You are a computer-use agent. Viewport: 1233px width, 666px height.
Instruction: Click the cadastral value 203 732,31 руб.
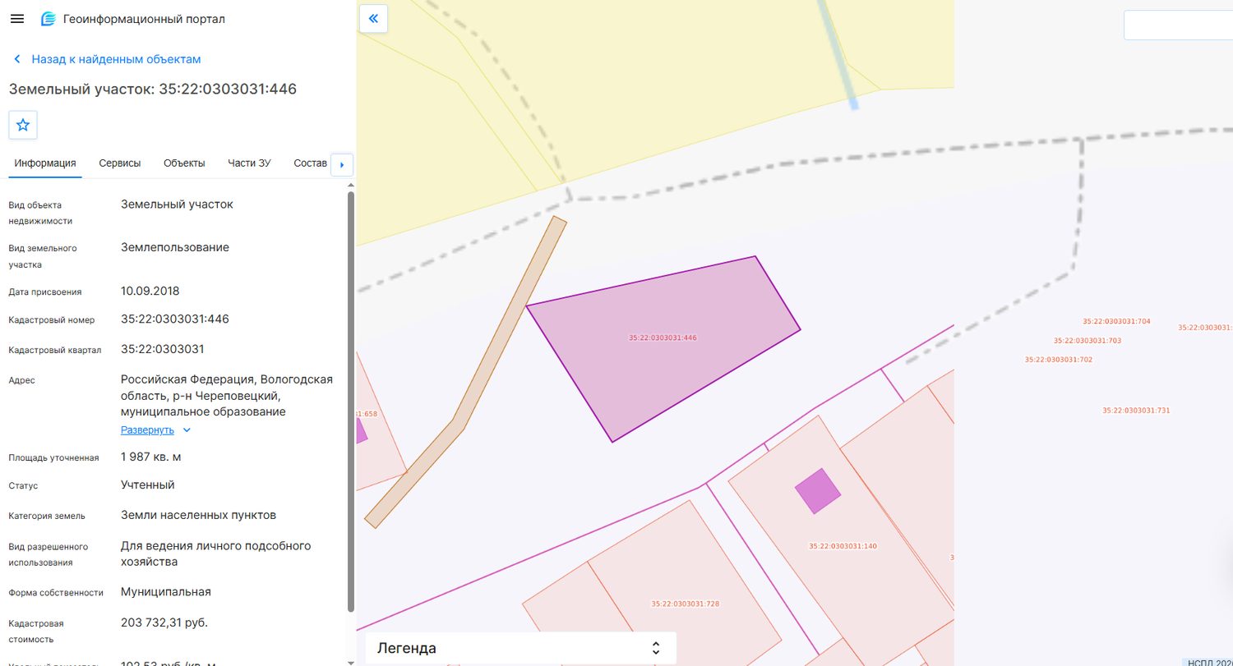[164, 622]
